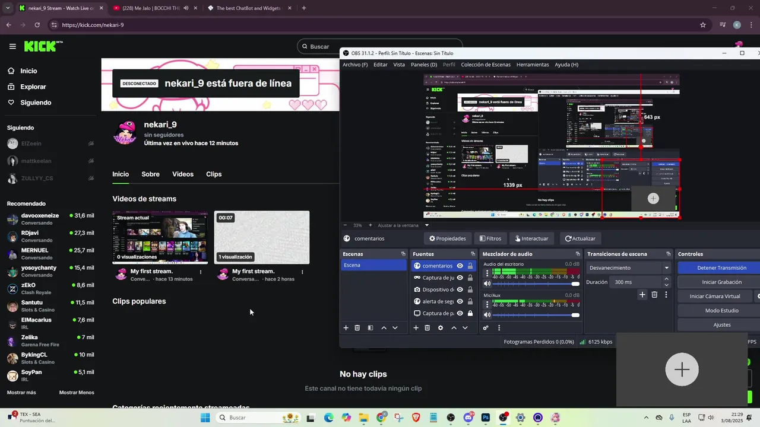Zoom out the OBS preview
The image size is (760, 427).
tap(346, 225)
